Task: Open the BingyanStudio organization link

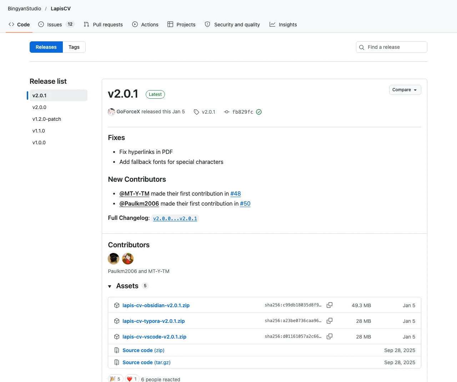Action: coord(24,9)
